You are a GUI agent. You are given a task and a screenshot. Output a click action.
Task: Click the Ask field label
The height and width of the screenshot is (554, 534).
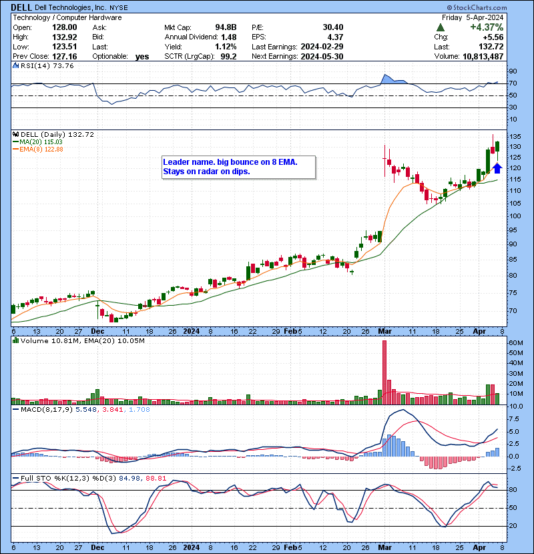click(x=99, y=27)
